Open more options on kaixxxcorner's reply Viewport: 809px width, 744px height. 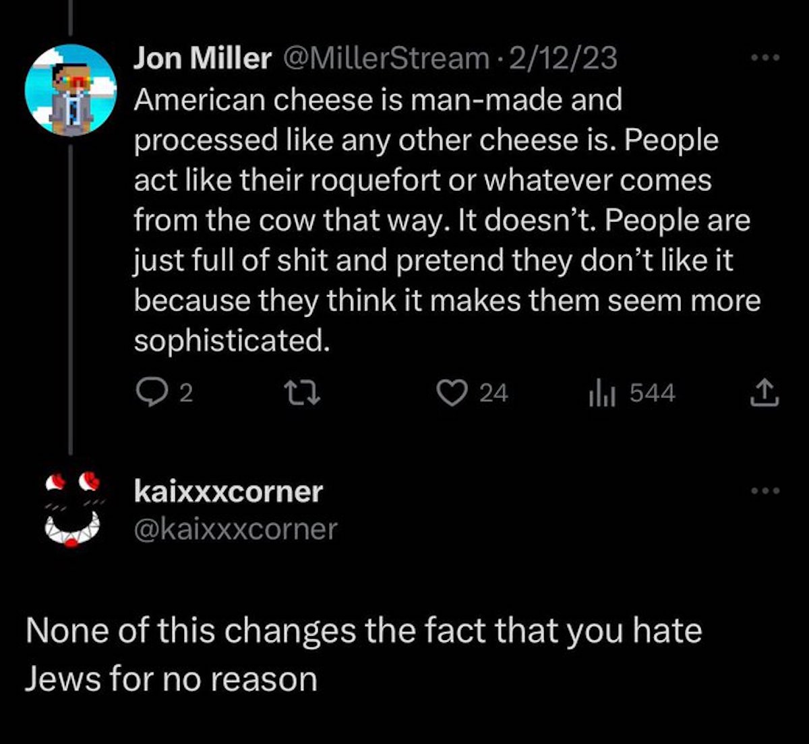pos(765,490)
